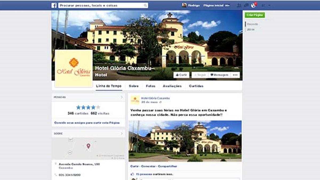Click Rodrigo's profile picture in top bar

(184, 5)
